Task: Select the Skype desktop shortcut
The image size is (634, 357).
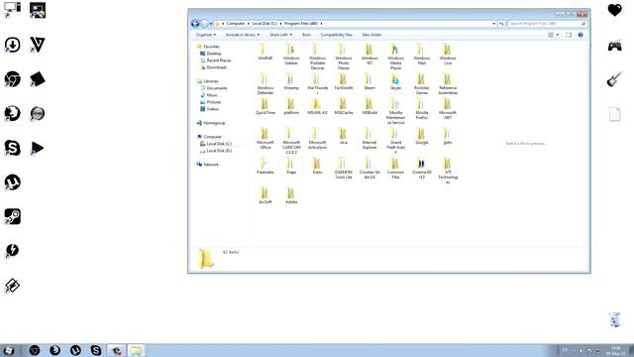Action: tap(13, 148)
